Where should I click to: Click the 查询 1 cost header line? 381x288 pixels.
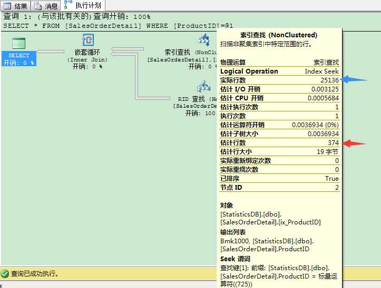click(77, 16)
